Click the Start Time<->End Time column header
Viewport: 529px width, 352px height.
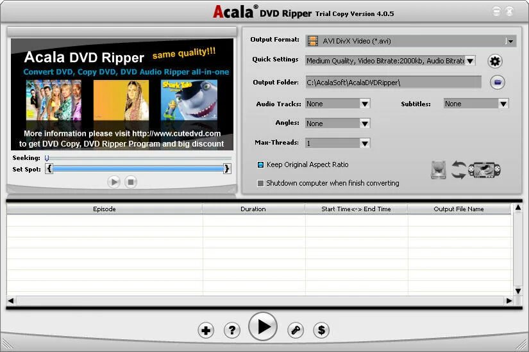357,209
